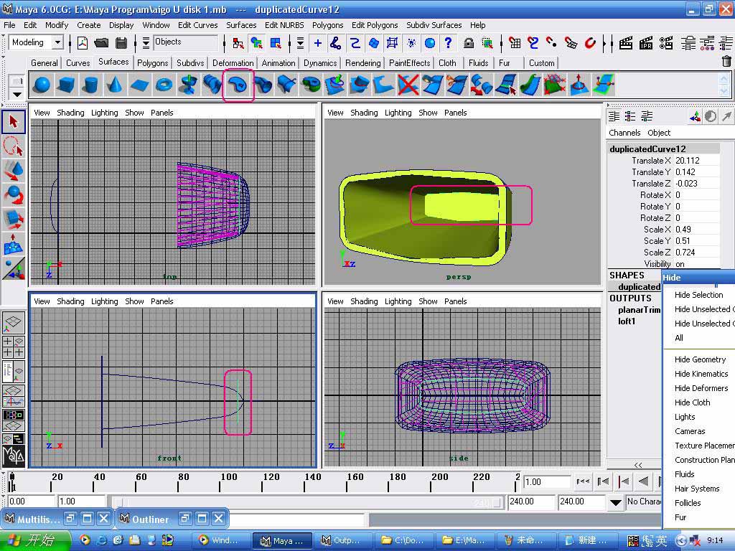
Task: Switch to select by component type mode
Action: coord(276,44)
